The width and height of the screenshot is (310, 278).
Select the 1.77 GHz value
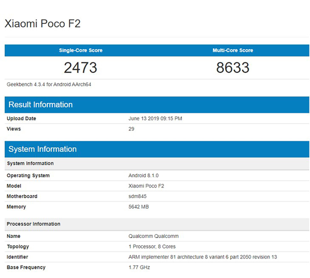(x=139, y=267)
